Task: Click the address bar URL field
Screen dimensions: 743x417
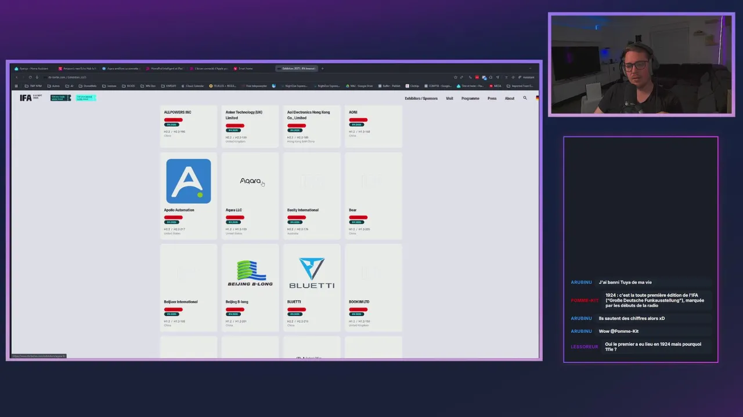Action: 244,77
